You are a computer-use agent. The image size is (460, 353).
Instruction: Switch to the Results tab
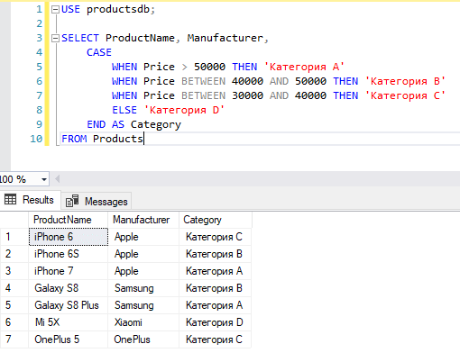pyautogui.click(x=30, y=200)
